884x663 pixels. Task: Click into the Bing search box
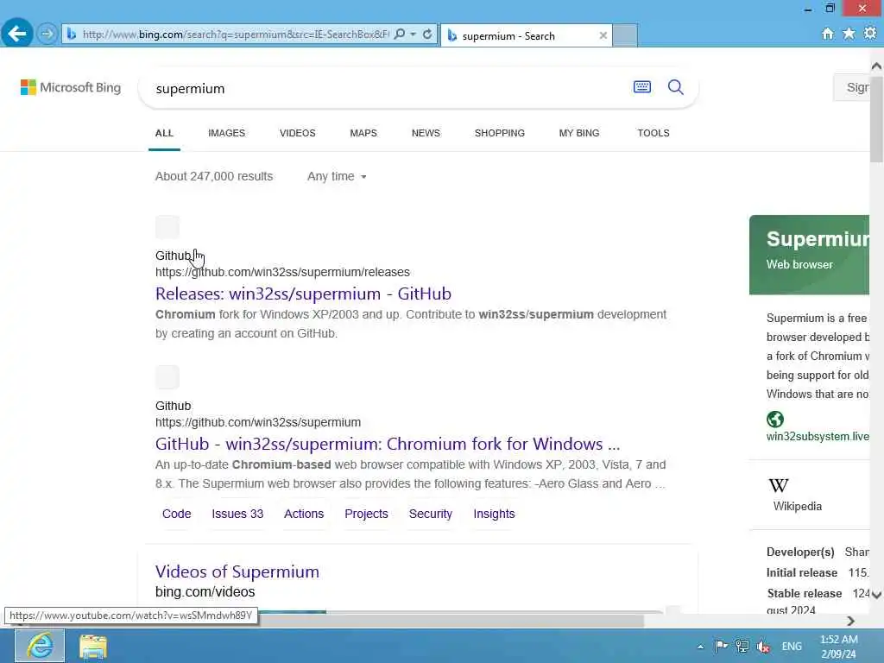coord(389,89)
